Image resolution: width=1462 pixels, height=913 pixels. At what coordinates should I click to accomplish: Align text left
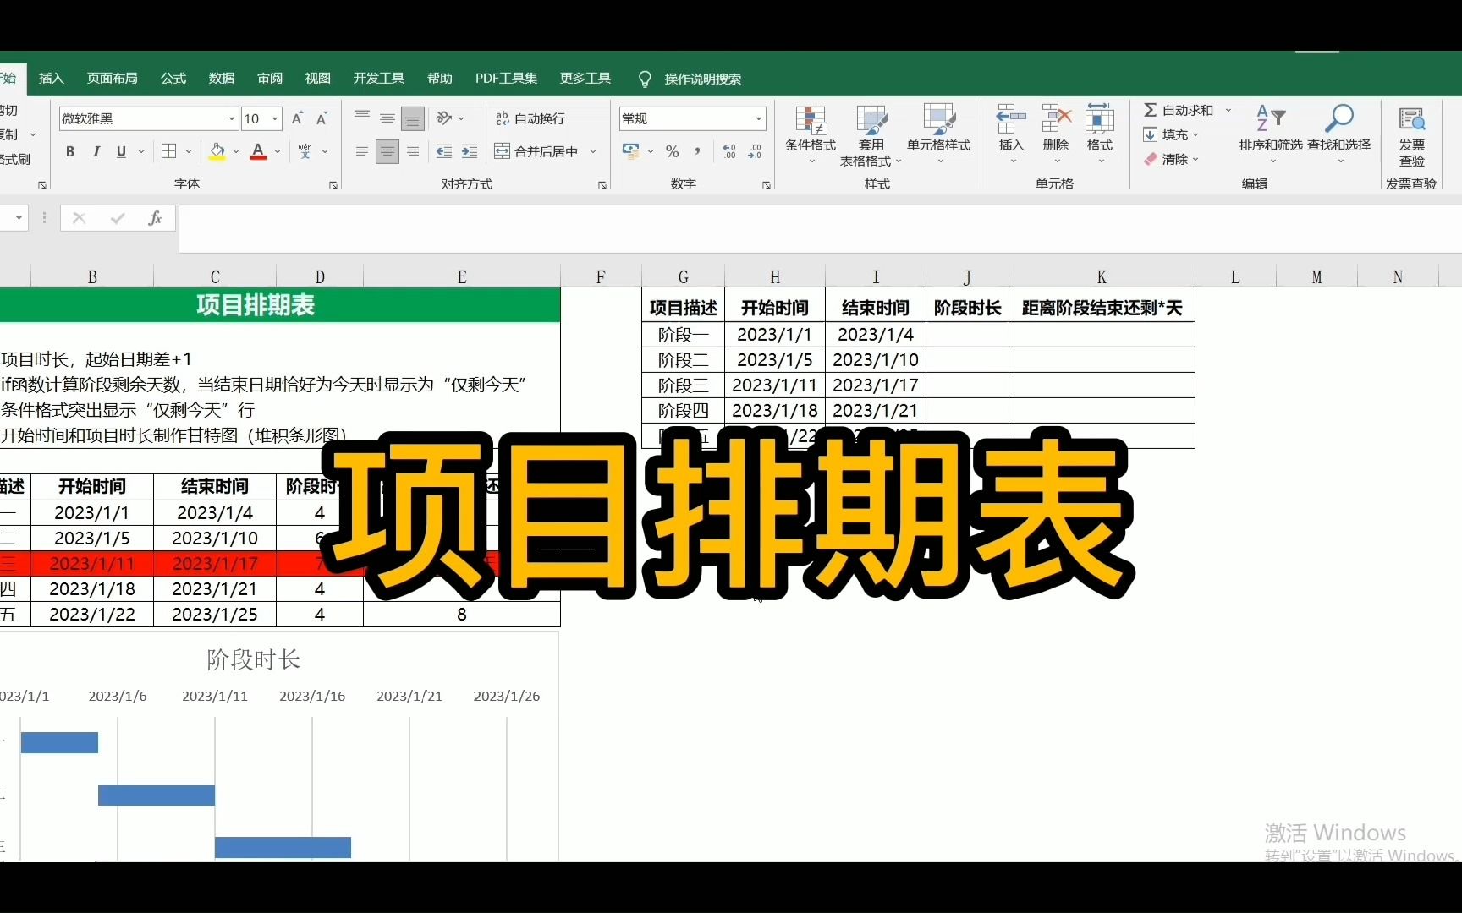pos(362,151)
